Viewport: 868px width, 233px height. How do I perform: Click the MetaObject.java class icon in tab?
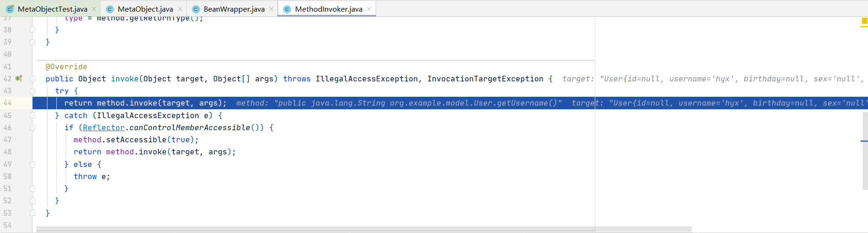coord(110,9)
